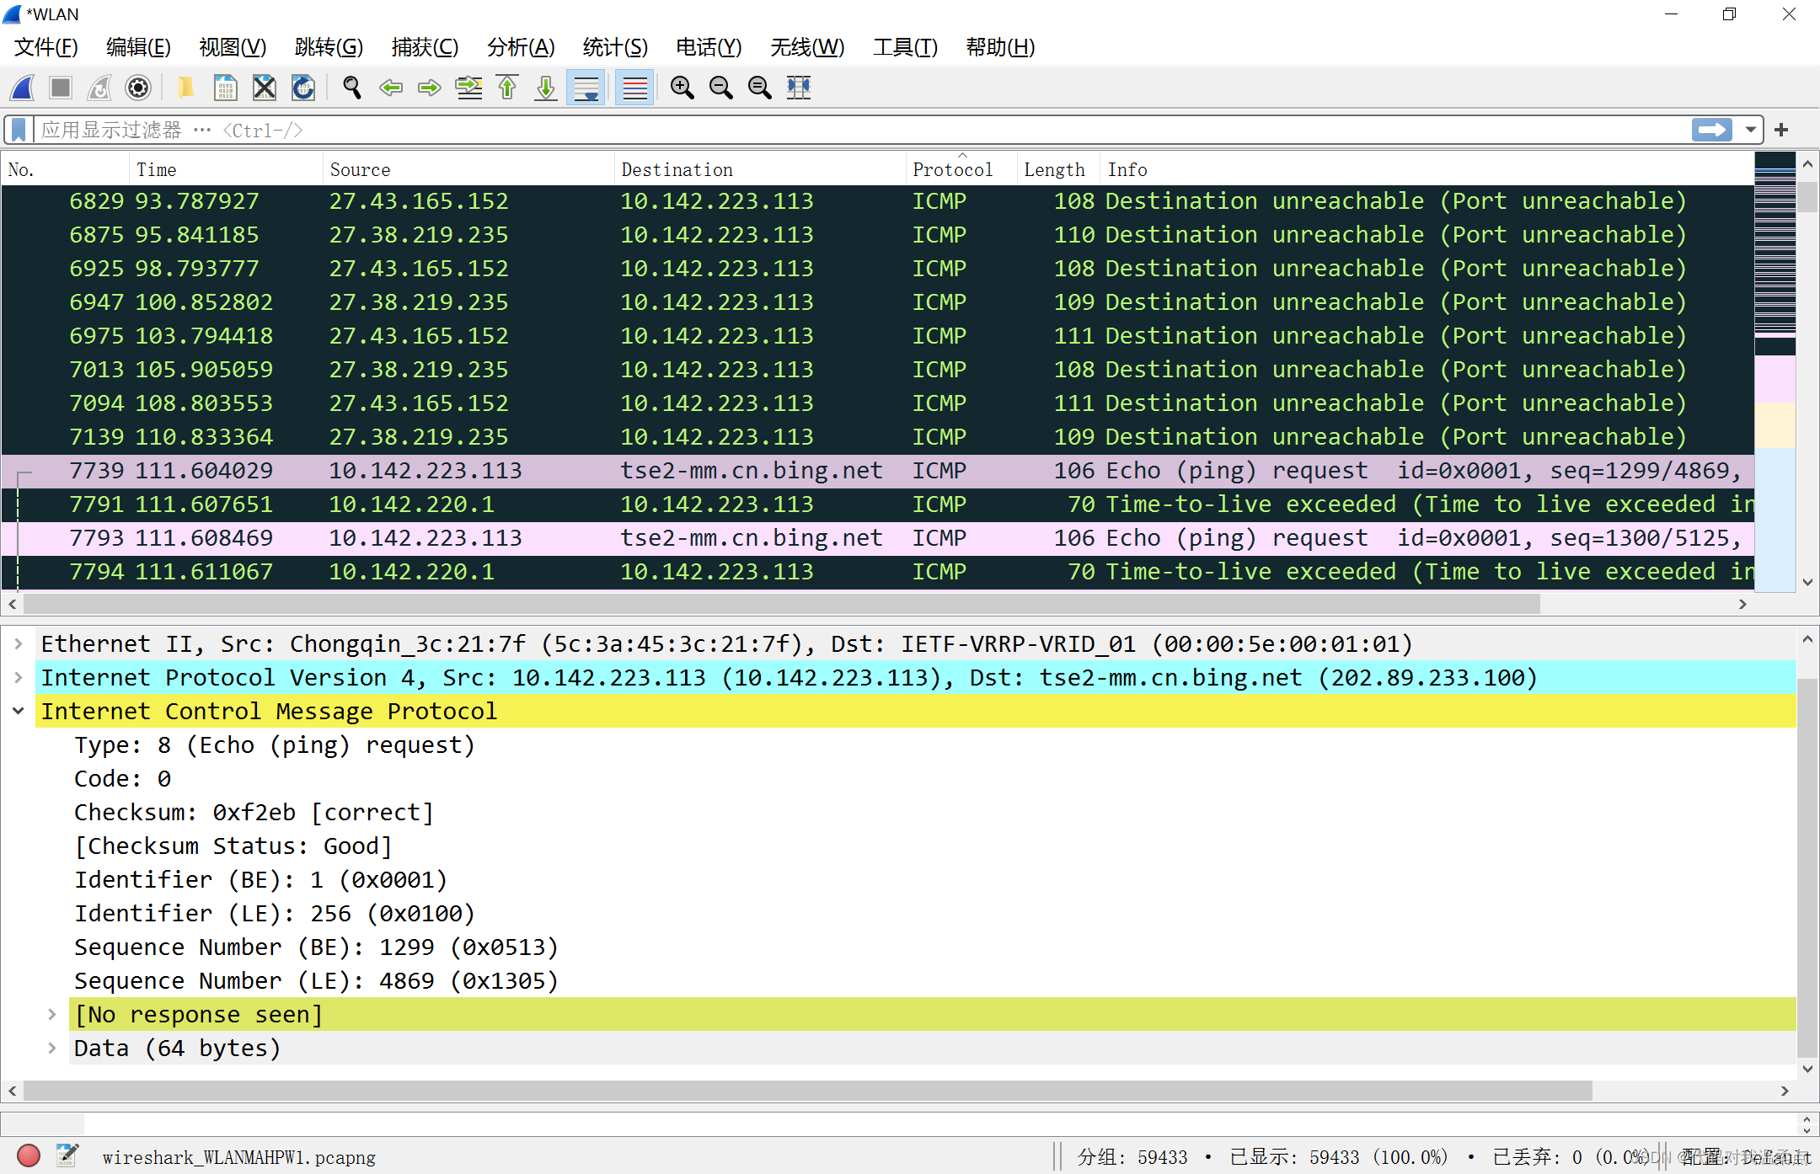Expand the Ethernet II tree row
The height and width of the screenshot is (1174, 1820).
(x=19, y=644)
